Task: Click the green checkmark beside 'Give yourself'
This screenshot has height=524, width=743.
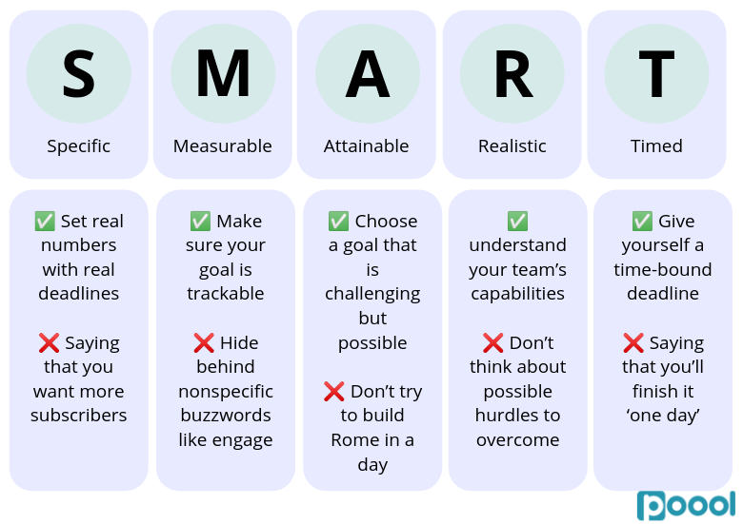Action: tap(643, 222)
